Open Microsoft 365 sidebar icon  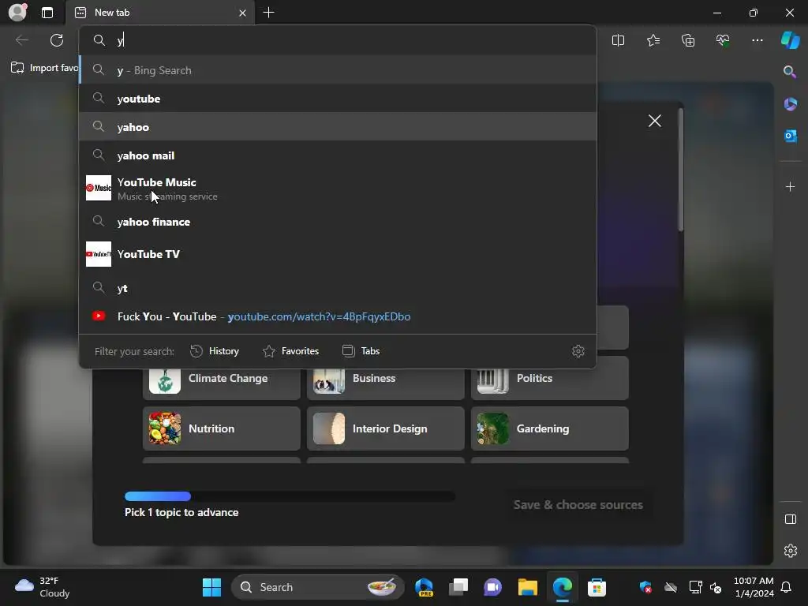(x=790, y=104)
